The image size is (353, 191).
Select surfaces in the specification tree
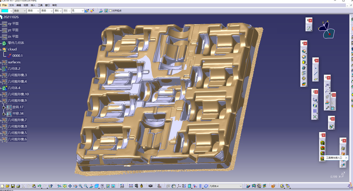[14, 62]
